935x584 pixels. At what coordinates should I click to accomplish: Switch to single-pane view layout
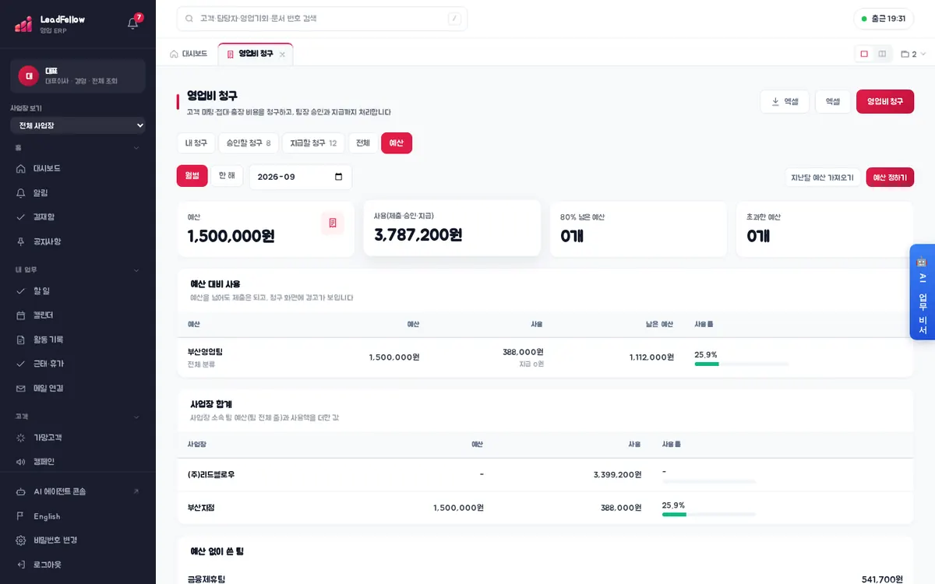864,54
